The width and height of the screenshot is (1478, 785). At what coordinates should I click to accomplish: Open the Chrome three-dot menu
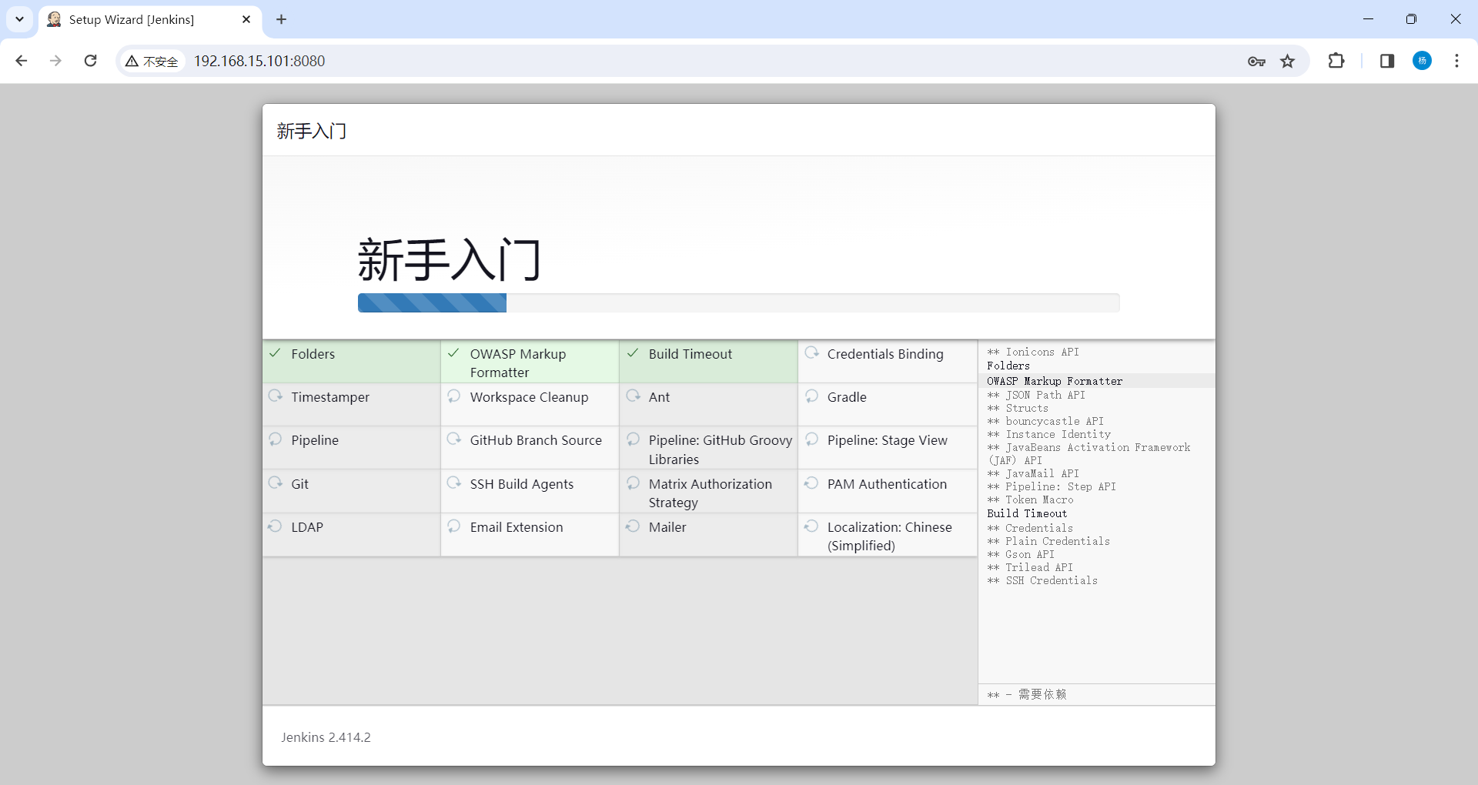click(1456, 61)
